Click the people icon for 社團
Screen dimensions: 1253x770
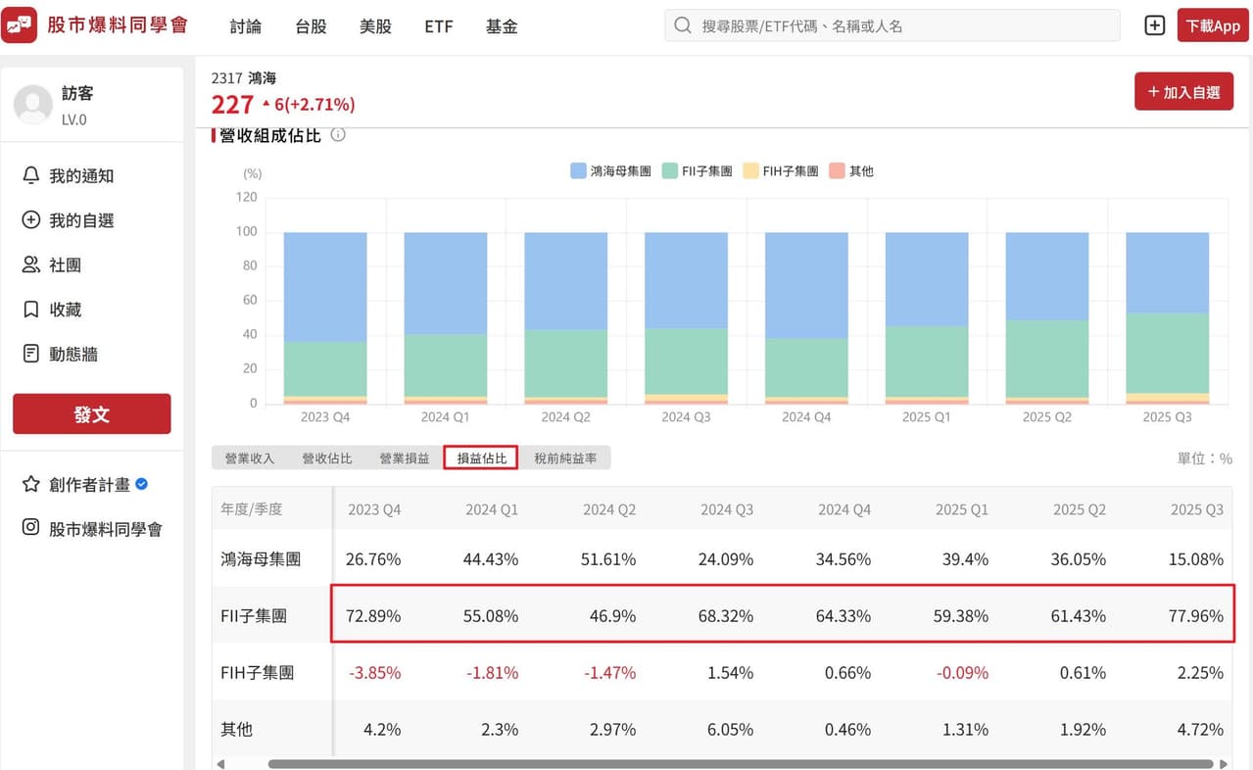point(30,265)
